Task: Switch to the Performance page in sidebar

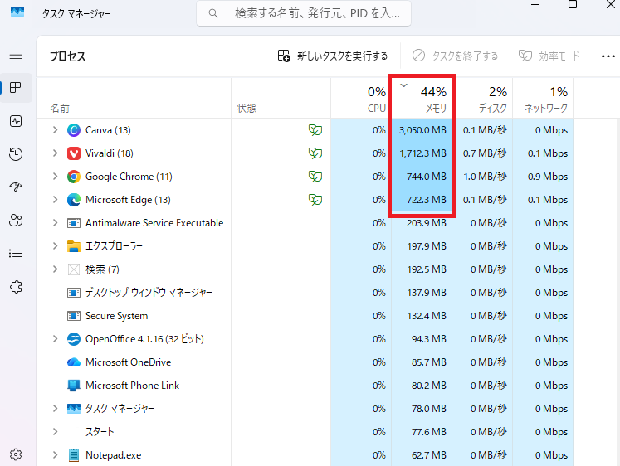Action: 16,121
